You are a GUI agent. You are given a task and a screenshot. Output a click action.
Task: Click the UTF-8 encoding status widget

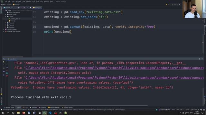tap(182, 110)
